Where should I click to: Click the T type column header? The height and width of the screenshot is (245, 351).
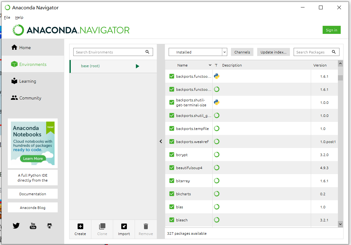(x=216, y=65)
